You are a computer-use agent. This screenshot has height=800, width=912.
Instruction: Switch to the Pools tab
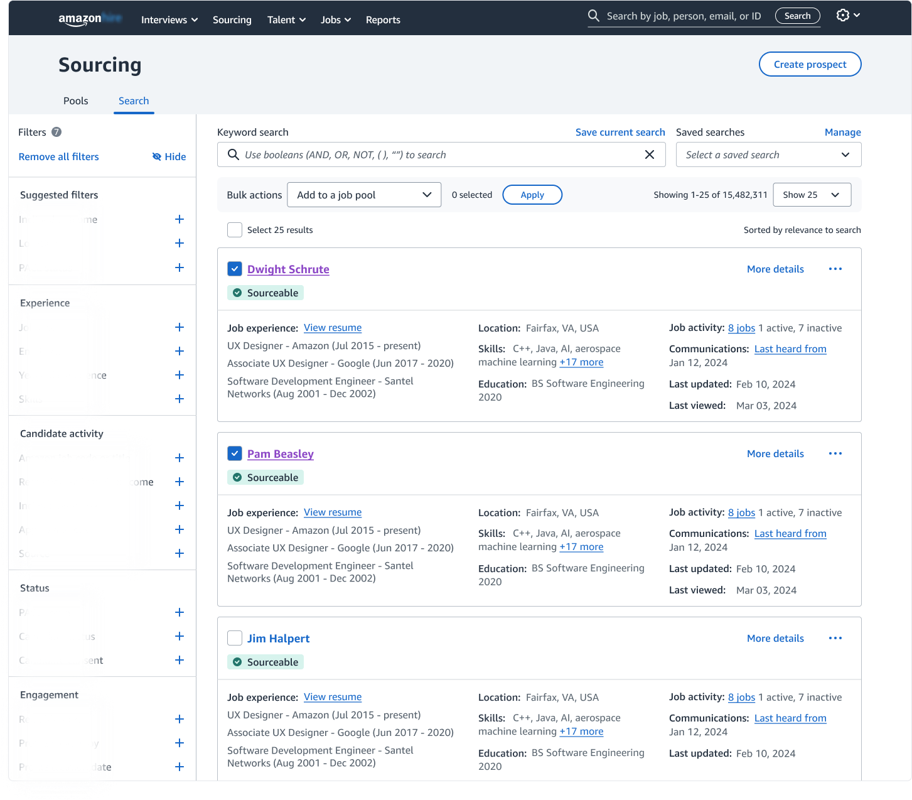click(76, 100)
